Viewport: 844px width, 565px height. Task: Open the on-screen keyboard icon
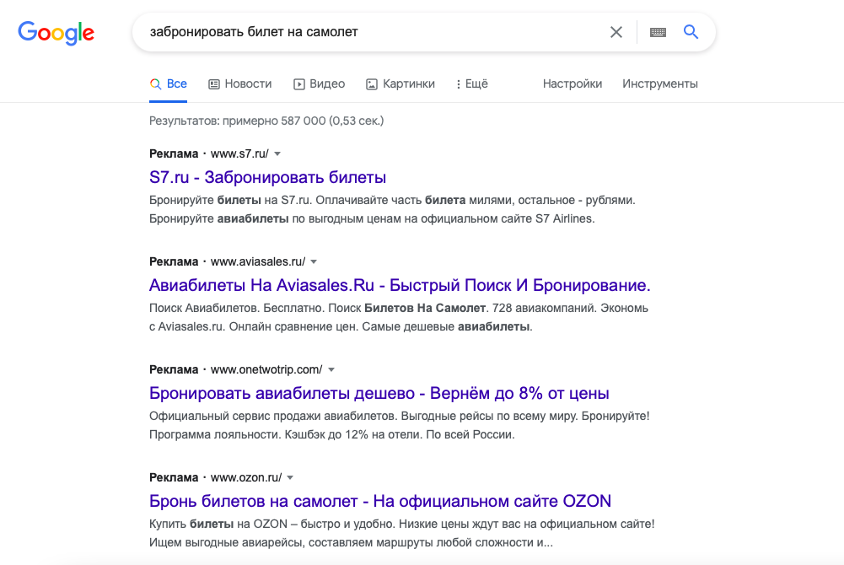pos(658,32)
